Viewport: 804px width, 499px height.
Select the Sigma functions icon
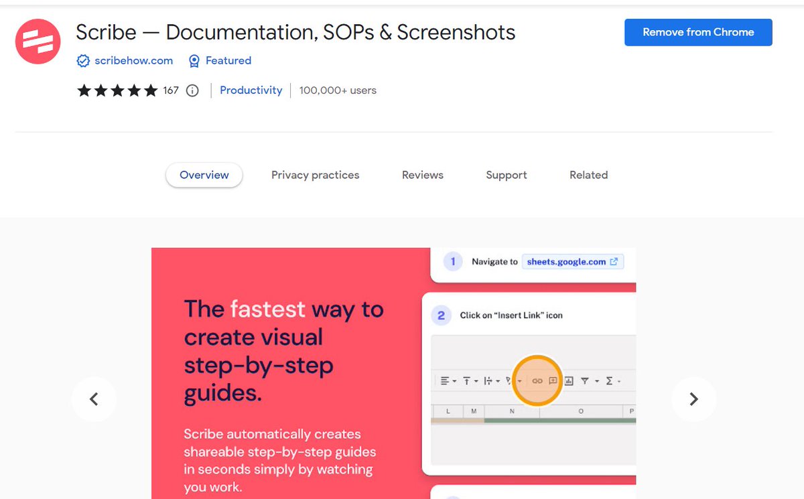pos(609,380)
